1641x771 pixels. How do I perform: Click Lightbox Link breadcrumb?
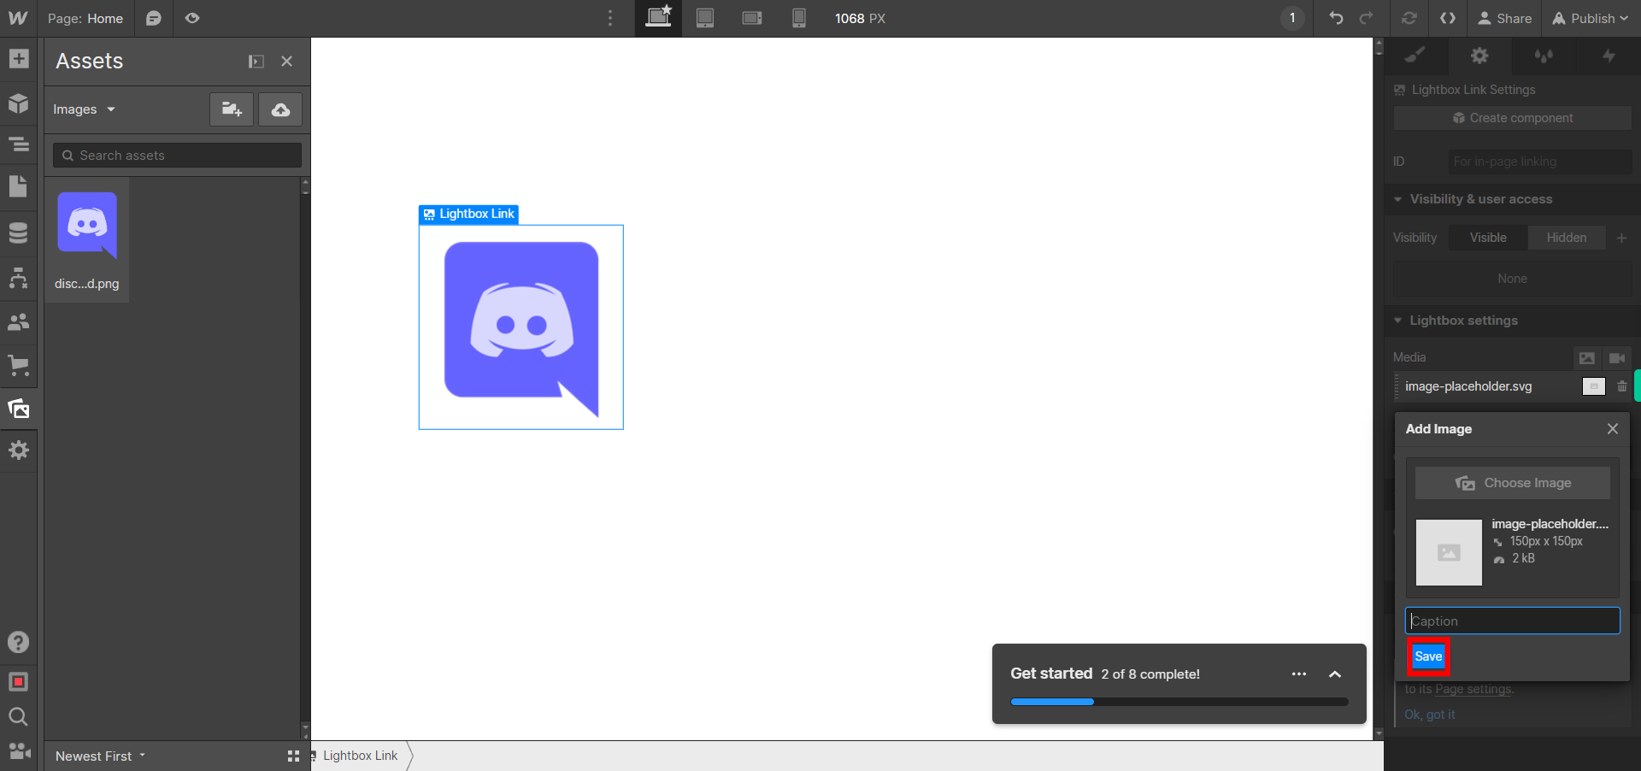(360, 756)
